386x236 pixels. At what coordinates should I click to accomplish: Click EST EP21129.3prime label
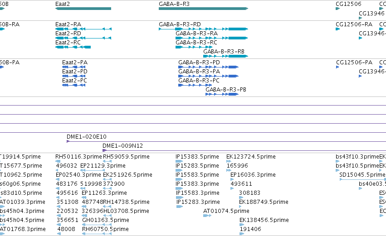tap(103, 166)
